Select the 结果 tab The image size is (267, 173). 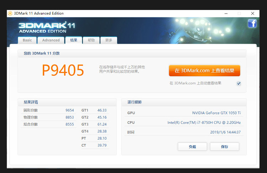coord(74,40)
